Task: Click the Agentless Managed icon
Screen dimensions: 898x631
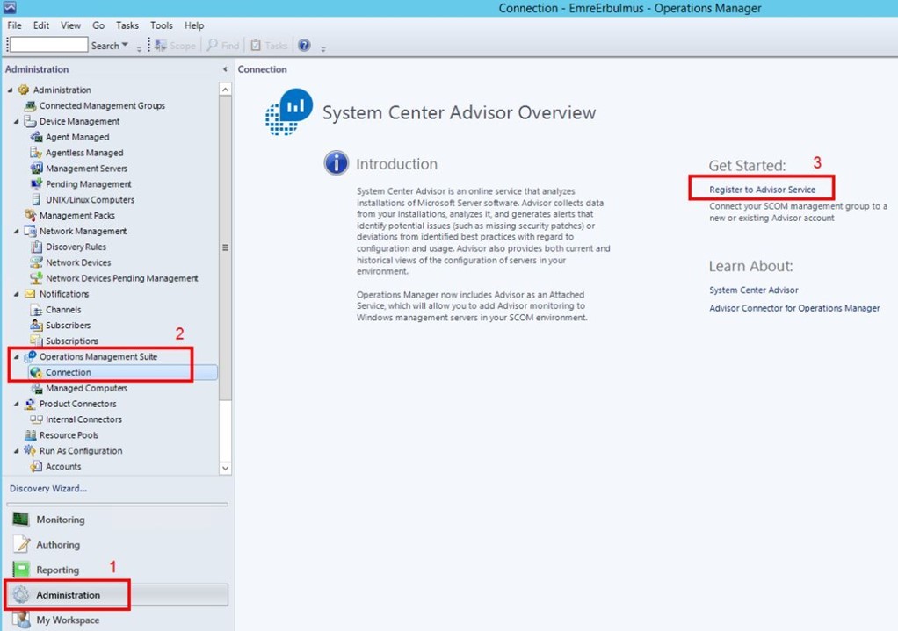Action: point(36,153)
